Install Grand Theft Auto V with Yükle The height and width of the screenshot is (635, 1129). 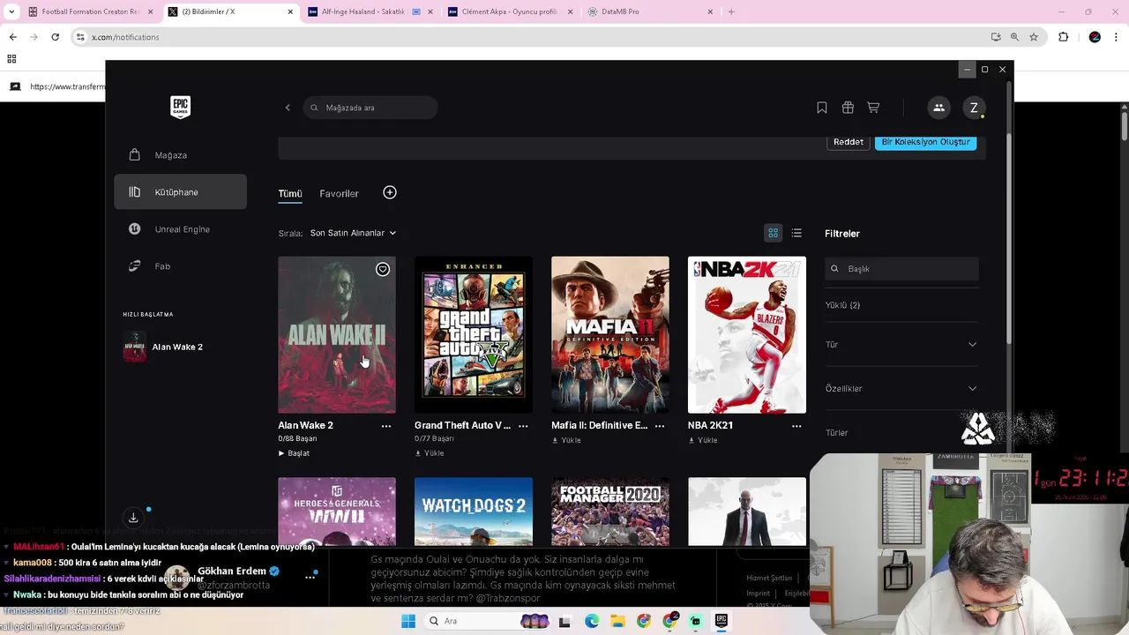tap(430, 453)
